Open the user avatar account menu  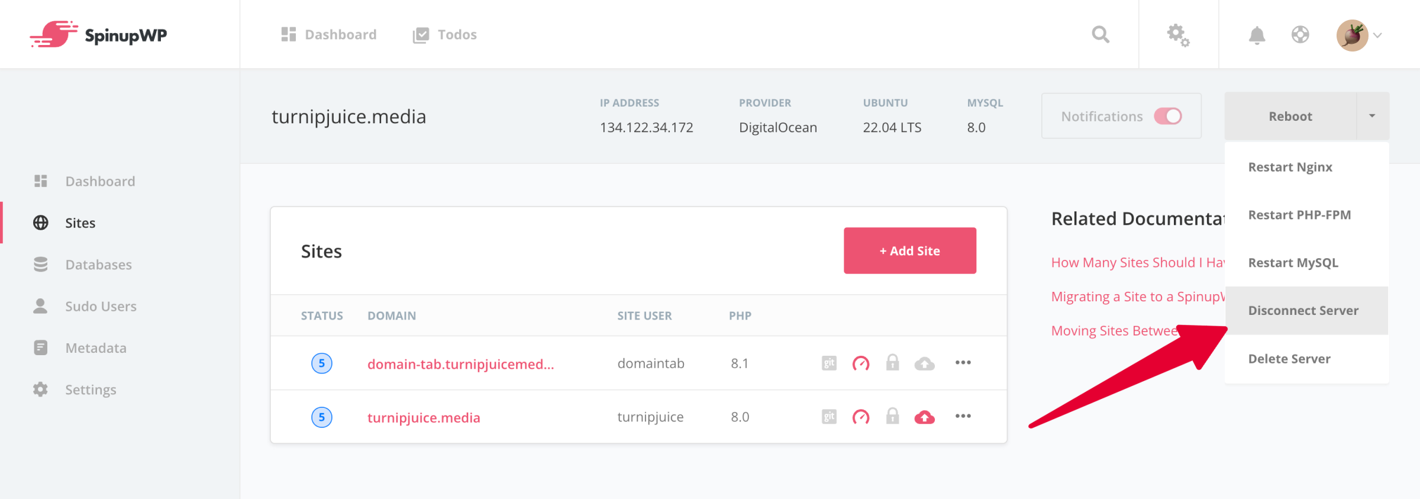(1358, 35)
